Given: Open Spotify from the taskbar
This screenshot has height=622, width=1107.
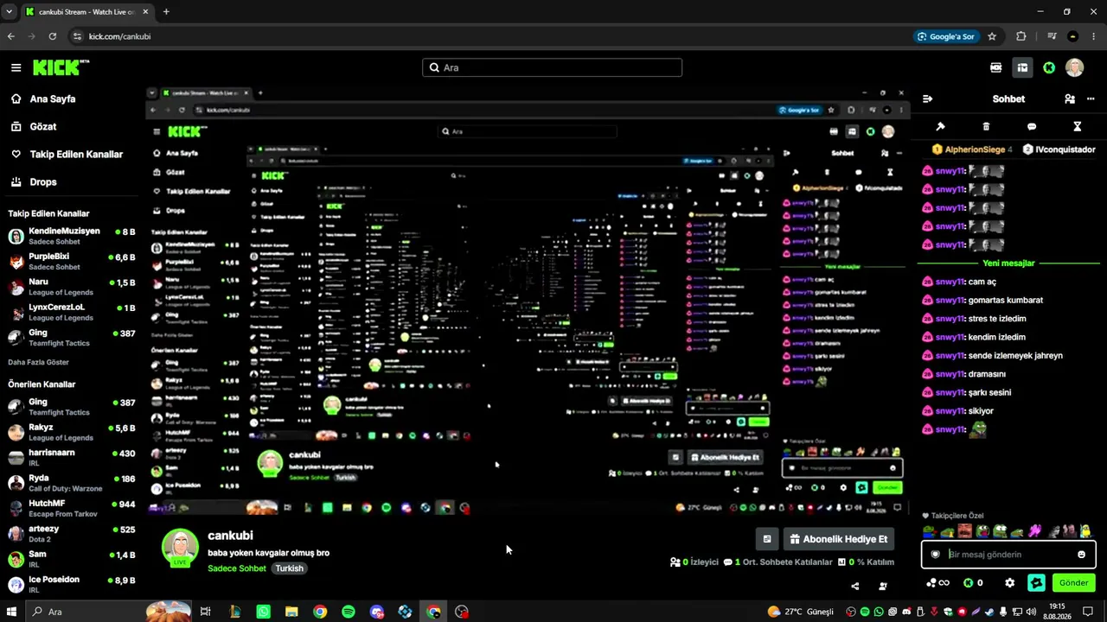Looking at the screenshot, I should 349,612.
